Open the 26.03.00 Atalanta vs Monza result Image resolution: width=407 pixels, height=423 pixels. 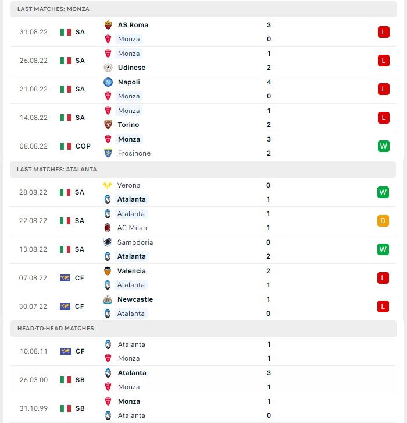pos(203,380)
